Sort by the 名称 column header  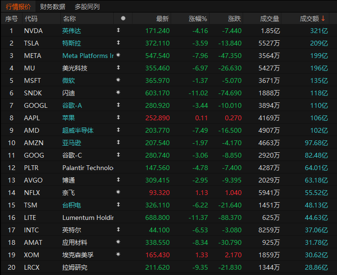(x=70, y=19)
